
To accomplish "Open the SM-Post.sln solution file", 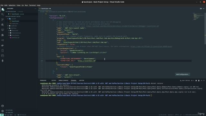I will (x=16, y=38).
